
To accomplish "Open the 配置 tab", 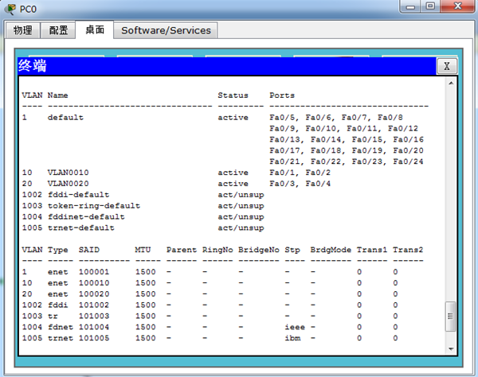I will [x=58, y=30].
